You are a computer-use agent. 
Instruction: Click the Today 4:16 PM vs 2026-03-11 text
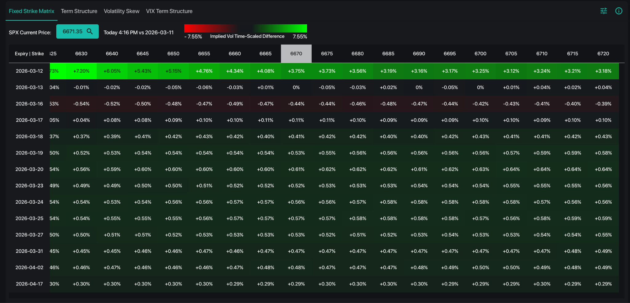(x=138, y=33)
